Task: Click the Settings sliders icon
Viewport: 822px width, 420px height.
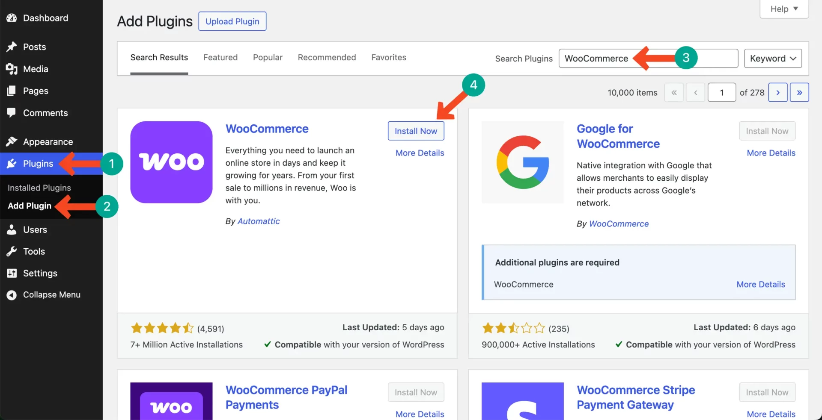Action: [12, 273]
